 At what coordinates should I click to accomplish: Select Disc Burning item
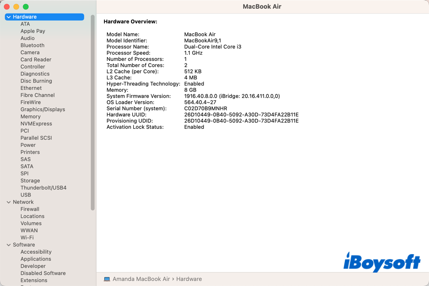coord(36,81)
